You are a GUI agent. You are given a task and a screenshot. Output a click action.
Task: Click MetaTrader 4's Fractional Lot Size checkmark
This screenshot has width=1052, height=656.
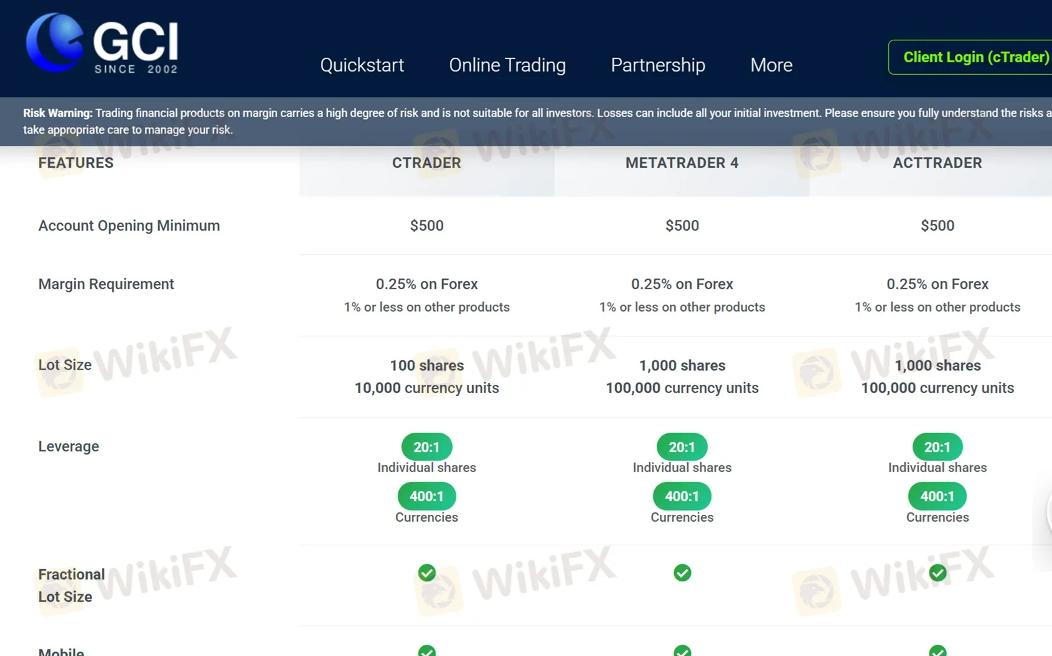(682, 573)
